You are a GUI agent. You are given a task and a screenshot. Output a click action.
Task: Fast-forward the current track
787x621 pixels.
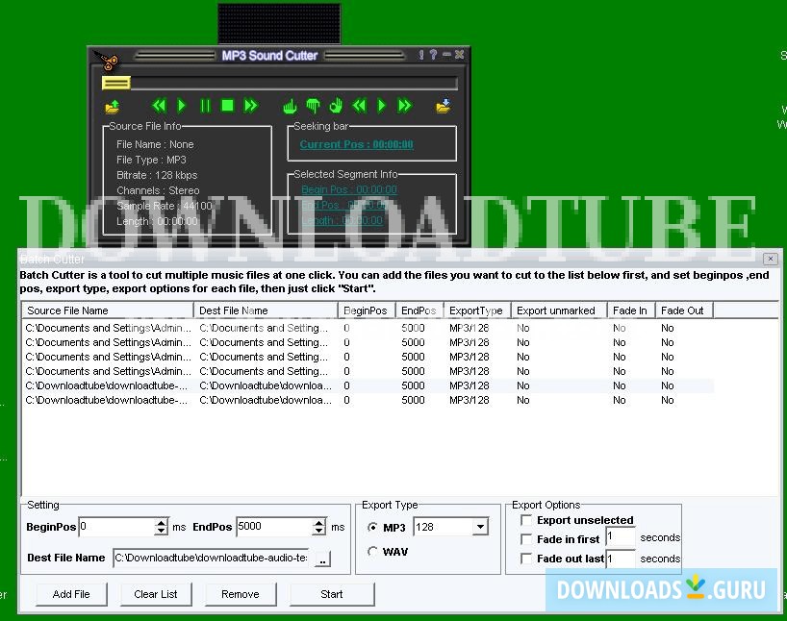pyautogui.click(x=248, y=106)
